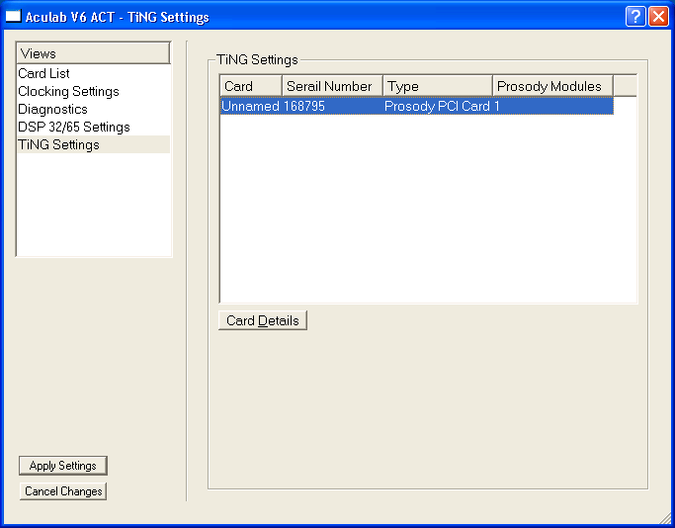Viewport: 675px width, 528px height.
Task: Sort by Card column header
Action: point(251,86)
